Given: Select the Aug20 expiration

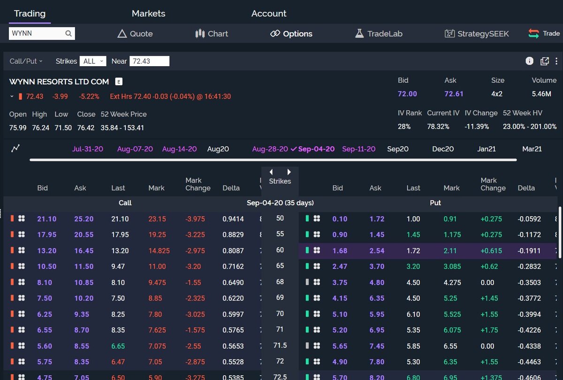Looking at the screenshot, I should coord(218,149).
